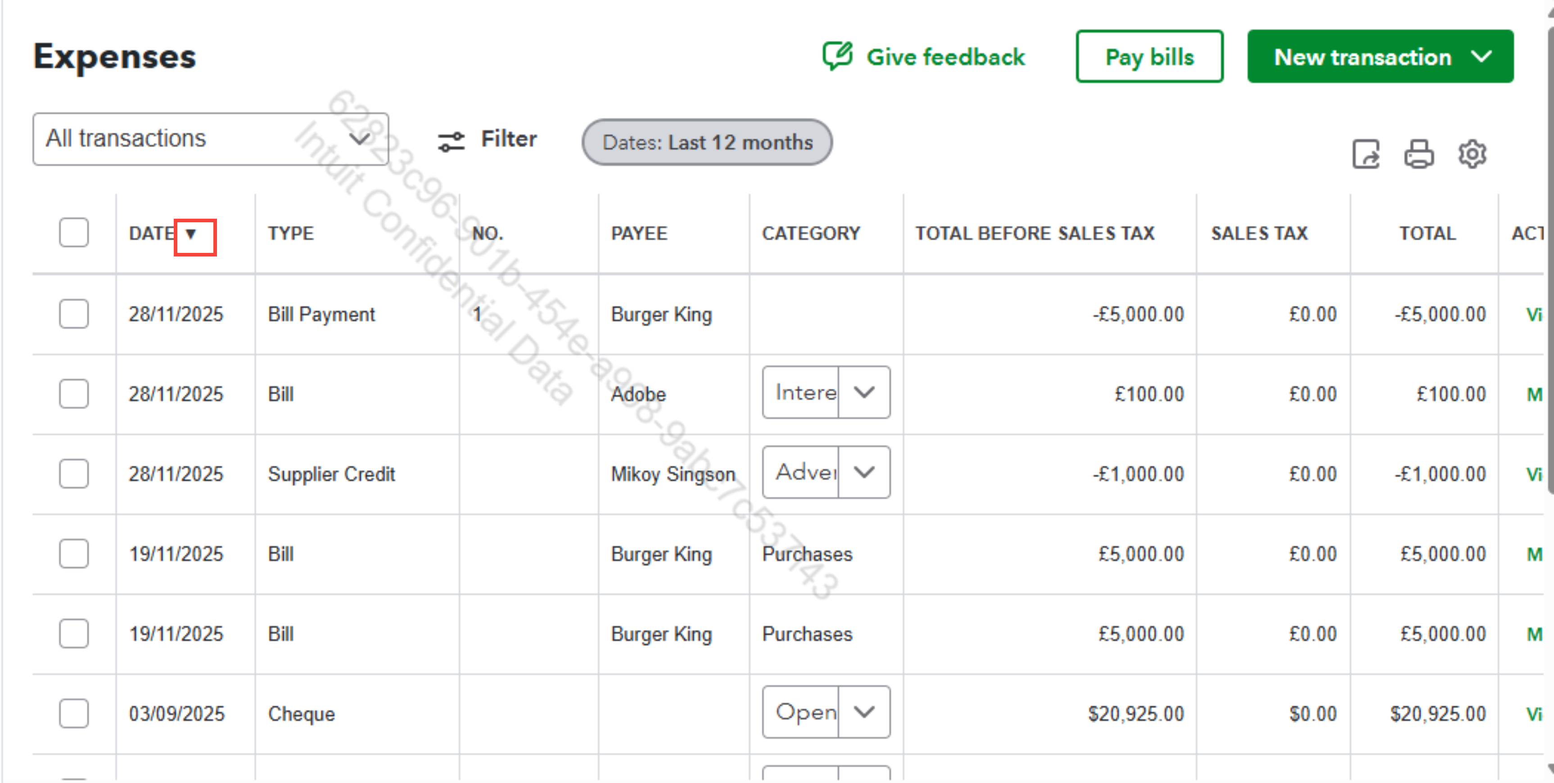Expand the Cheque row category dropdown

click(x=864, y=712)
